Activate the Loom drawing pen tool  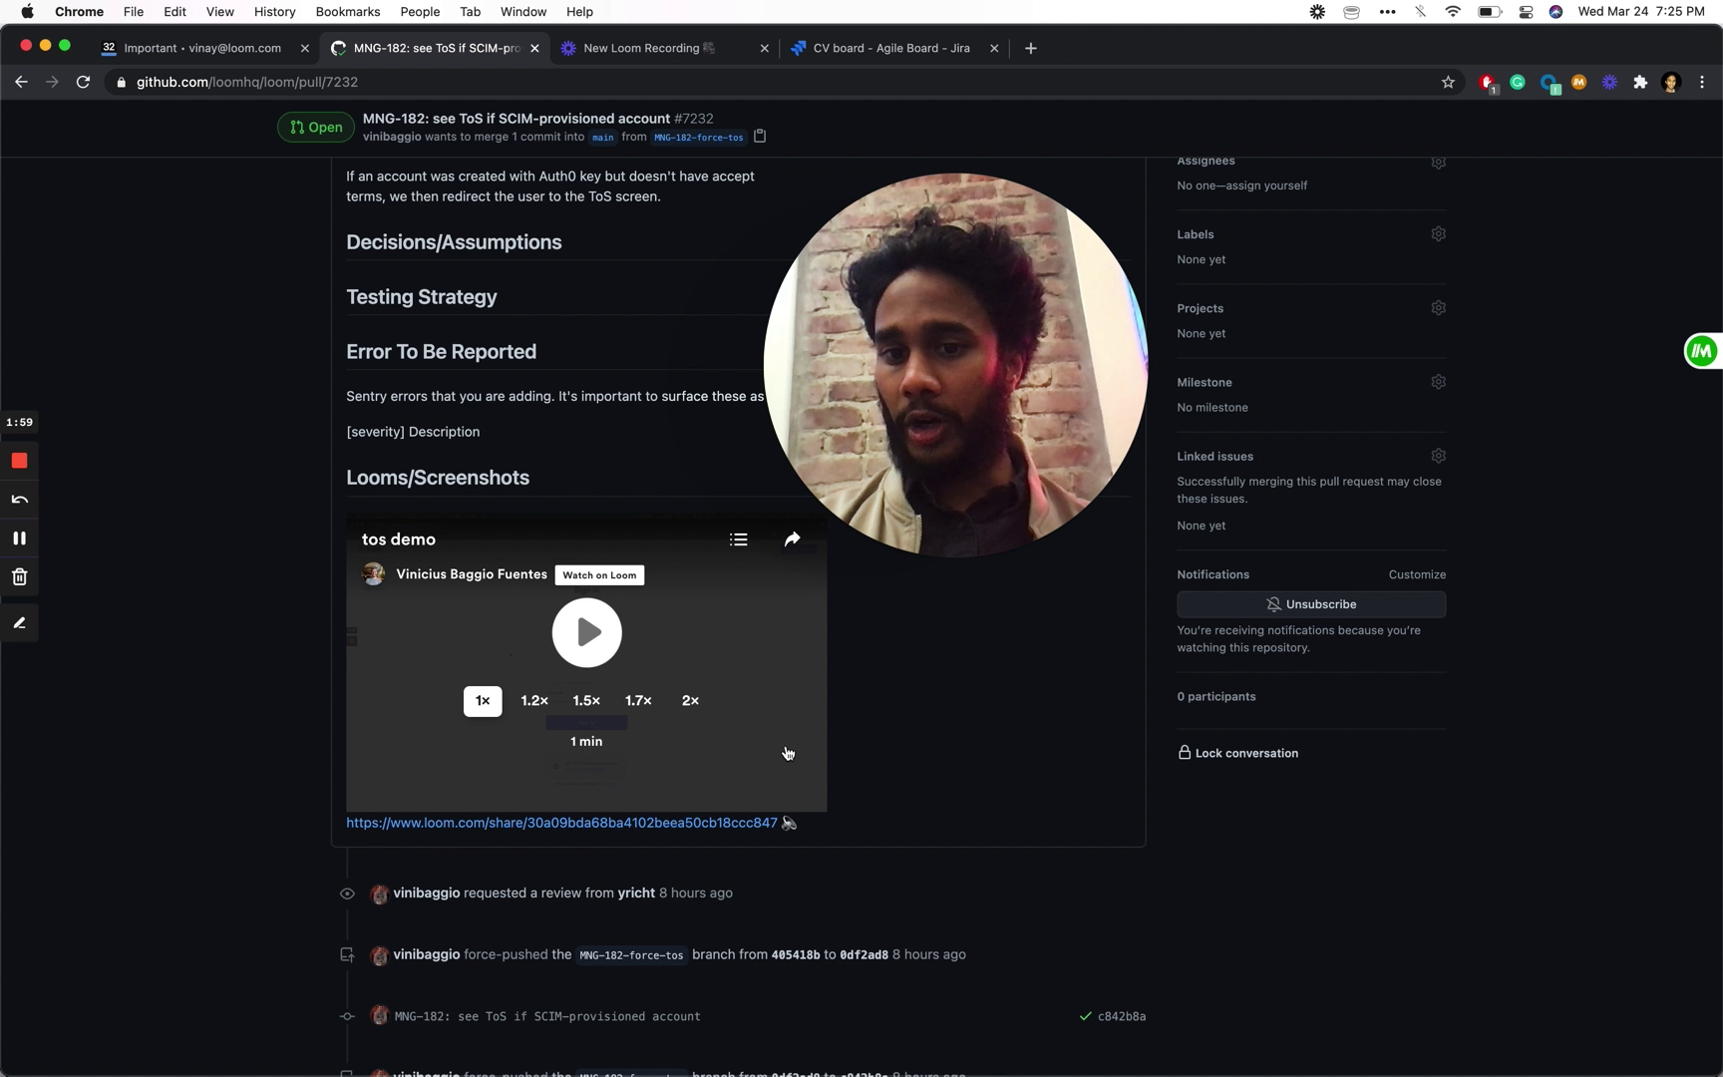pos(19,623)
